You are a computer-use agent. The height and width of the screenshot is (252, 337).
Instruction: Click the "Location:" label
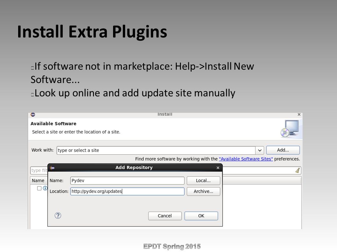(59, 191)
